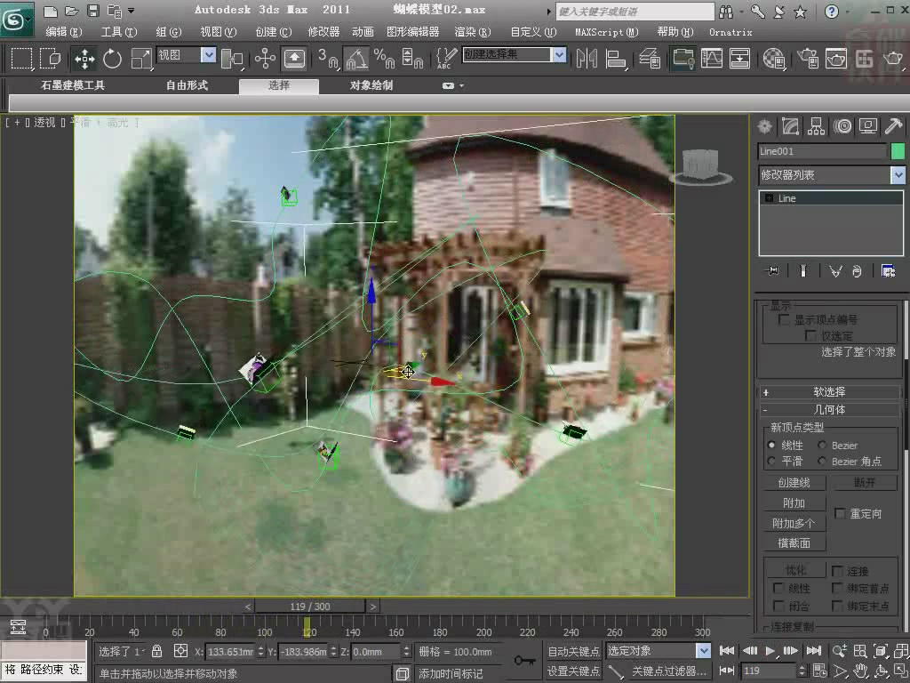Activate the Select and Rotate tool
This screenshot has width=910, height=683.
pos(112,58)
